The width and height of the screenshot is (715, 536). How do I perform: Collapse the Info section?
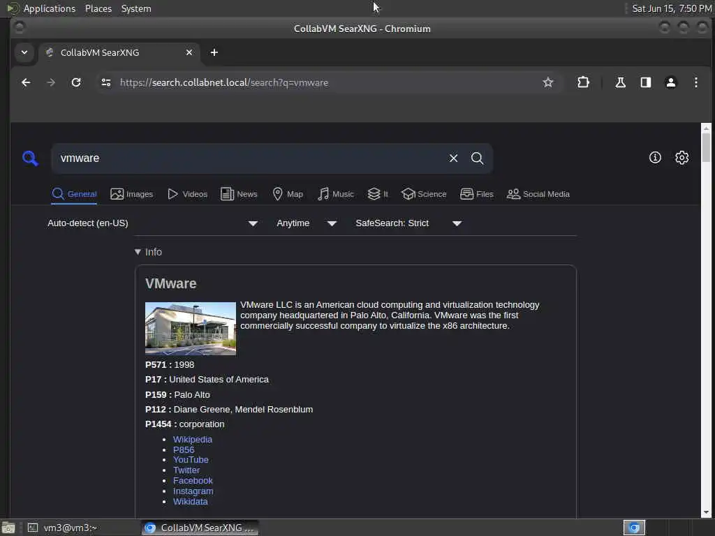pyautogui.click(x=148, y=252)
